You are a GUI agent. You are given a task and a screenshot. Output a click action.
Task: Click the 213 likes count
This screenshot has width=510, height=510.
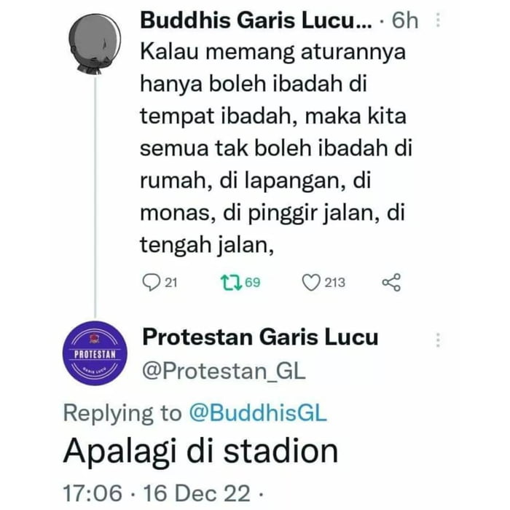click(335, 283)
